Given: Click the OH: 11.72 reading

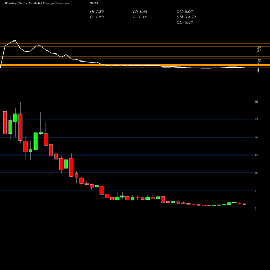Looking at the screenshot, I should (186, 17).
